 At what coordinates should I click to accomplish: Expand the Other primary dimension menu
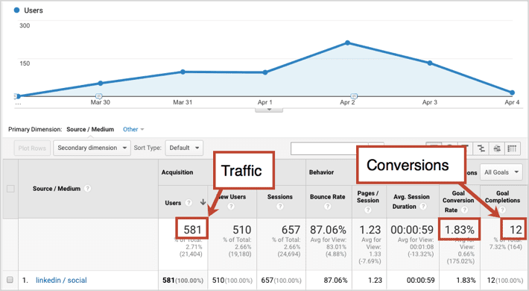point(133,129)
